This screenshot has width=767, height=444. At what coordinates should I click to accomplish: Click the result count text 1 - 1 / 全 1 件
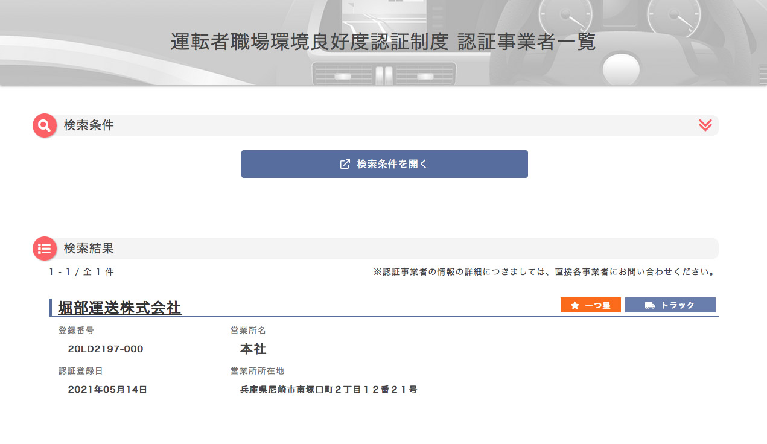point(81,272)
